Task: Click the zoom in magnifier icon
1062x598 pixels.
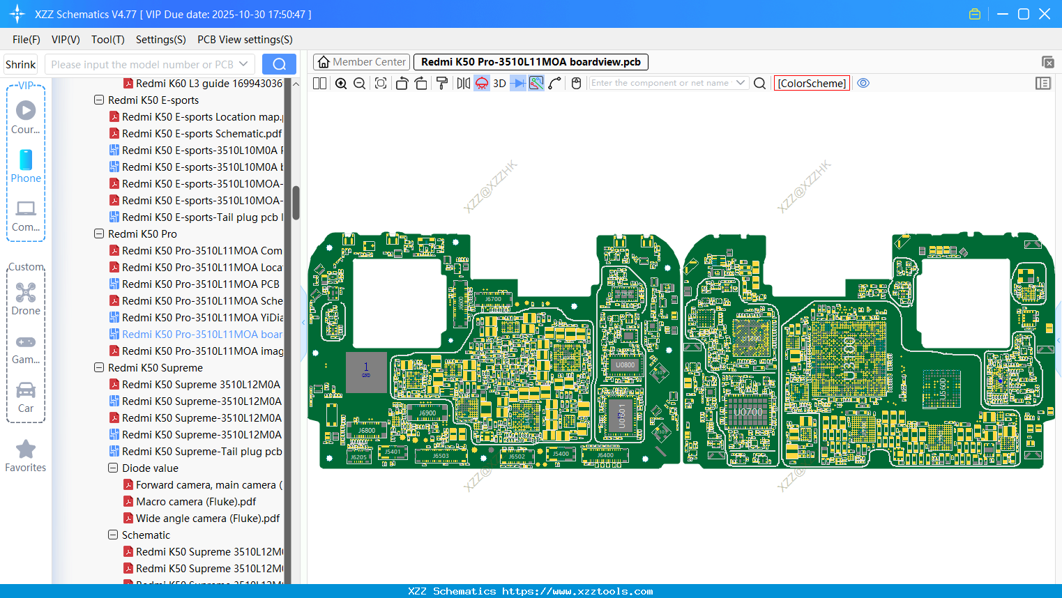Action: click(x=341, y=84)
